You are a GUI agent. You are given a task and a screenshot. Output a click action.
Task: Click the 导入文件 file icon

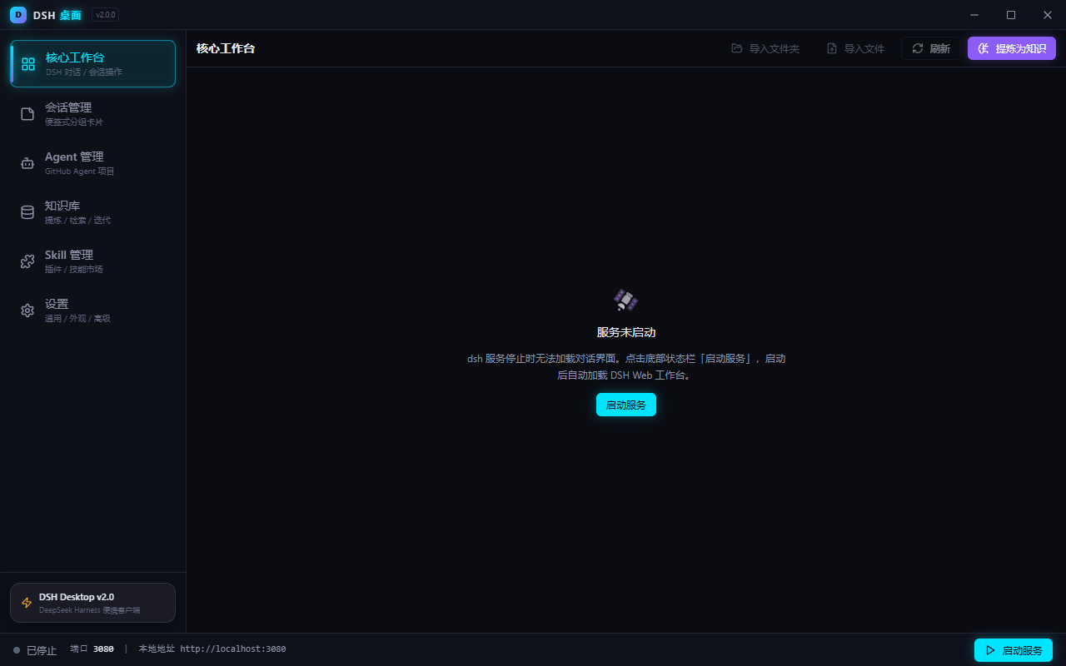(832, 48)
